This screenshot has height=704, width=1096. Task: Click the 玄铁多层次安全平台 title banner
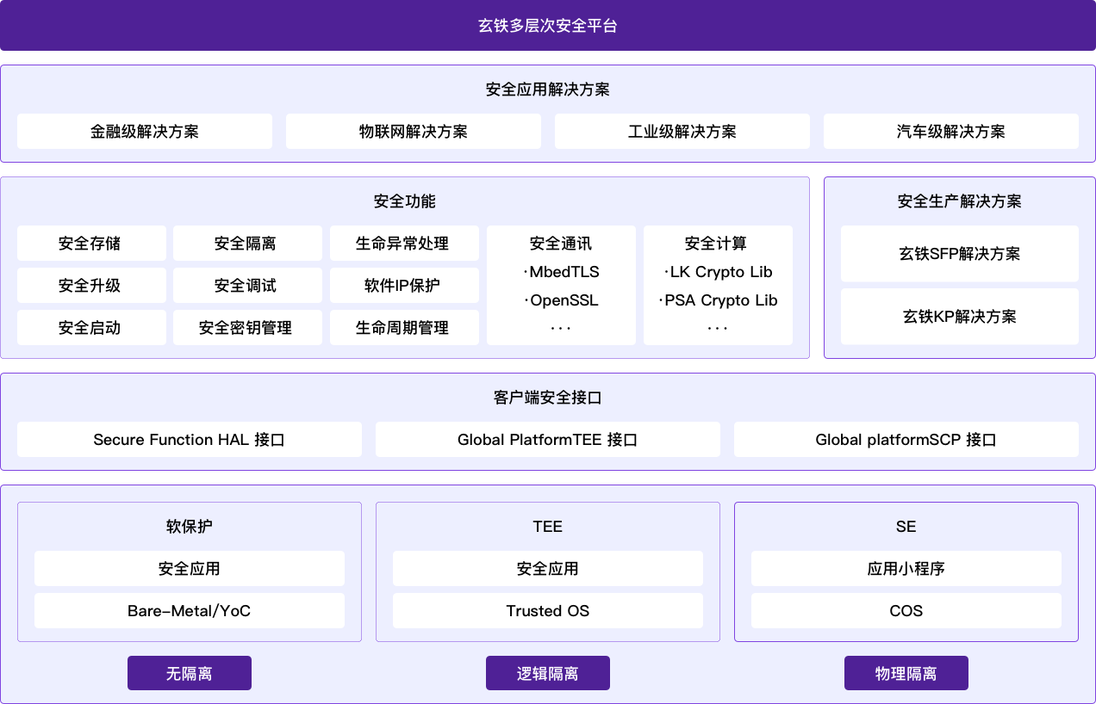point(548,25)
